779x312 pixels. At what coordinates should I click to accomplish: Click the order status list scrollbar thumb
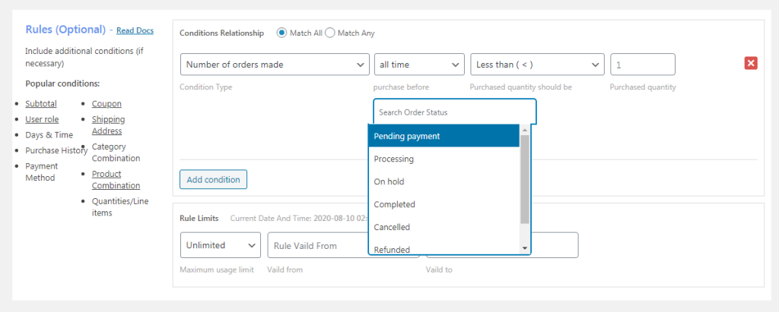525,179
